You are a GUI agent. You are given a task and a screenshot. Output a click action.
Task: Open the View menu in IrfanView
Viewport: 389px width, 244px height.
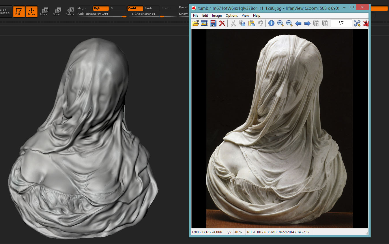pyautogui.click(x=245, y=16)
